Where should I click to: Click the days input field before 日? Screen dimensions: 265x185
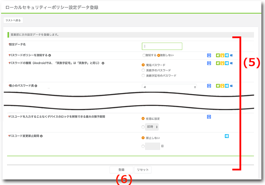152,146
